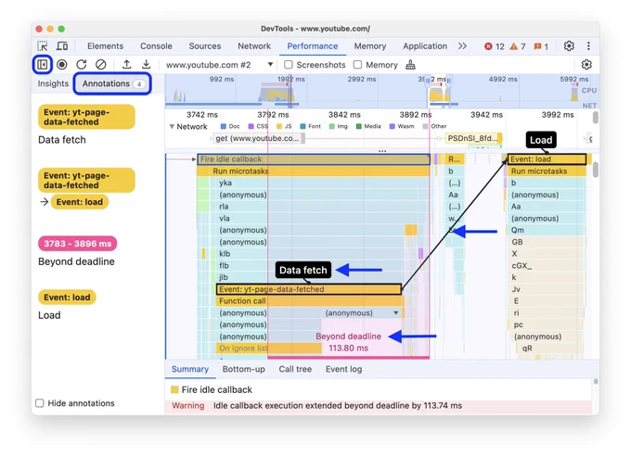Open the Network tab
This screenshot has width=631, height=457.
254,46
